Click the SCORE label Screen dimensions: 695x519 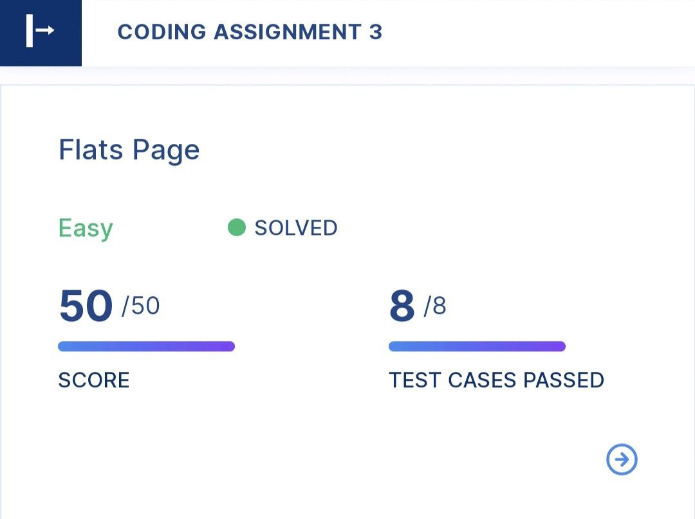pos(94,380)
